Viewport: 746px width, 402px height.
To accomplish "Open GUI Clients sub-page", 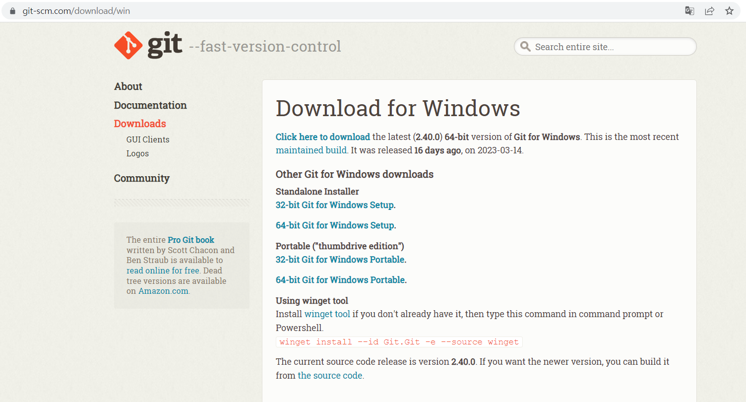I will pyautogui.click(x=148, y=139).
